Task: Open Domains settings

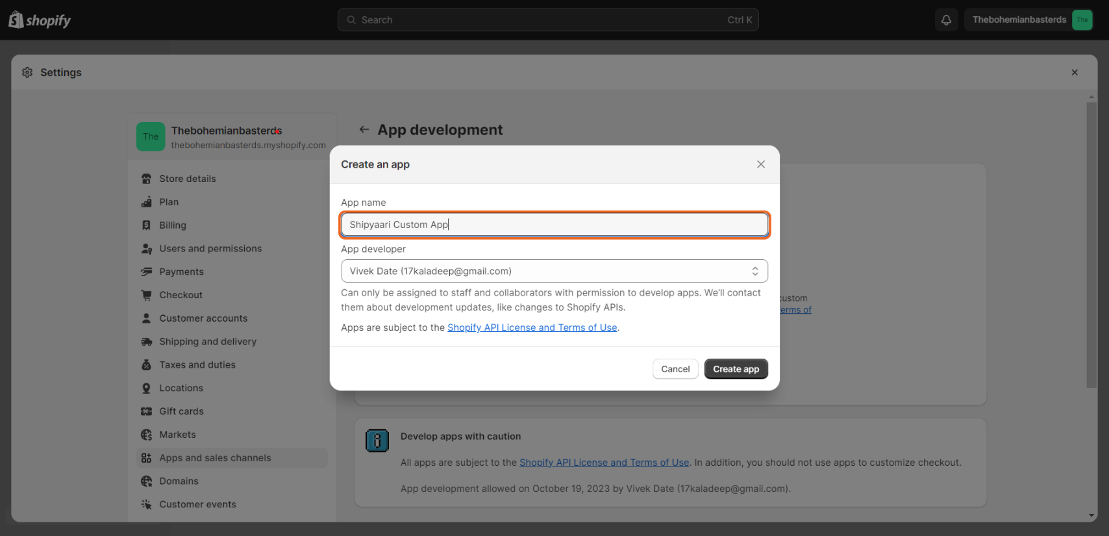Action: pos(179,481)
